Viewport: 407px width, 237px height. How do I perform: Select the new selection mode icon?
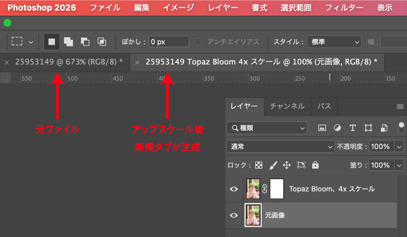point(52,42)
